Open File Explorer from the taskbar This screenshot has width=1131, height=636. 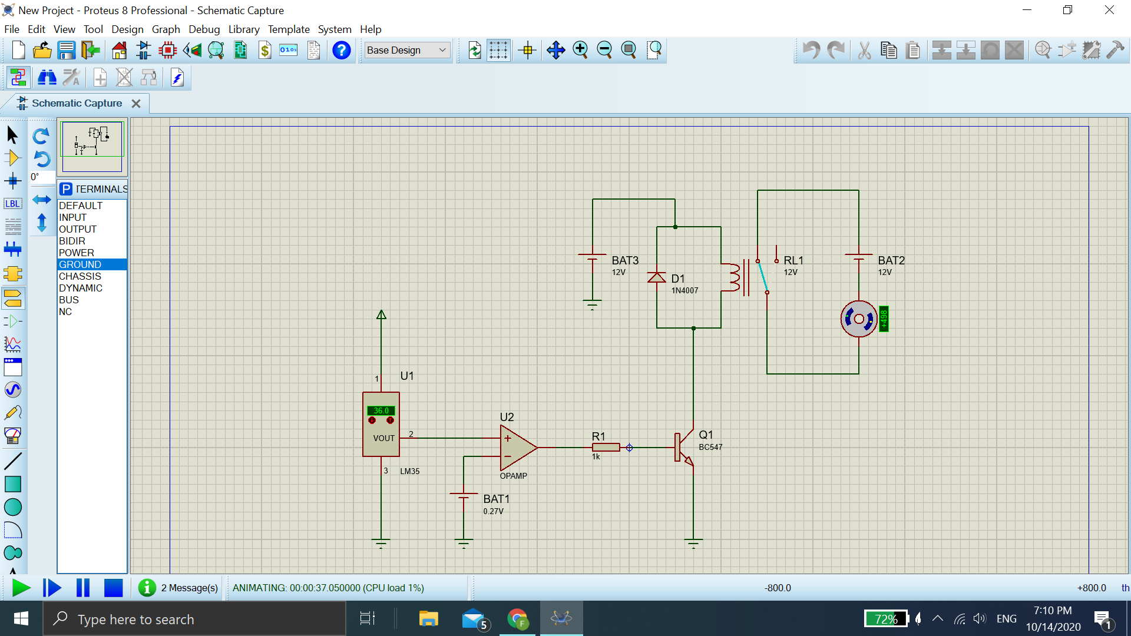(428, 619)
